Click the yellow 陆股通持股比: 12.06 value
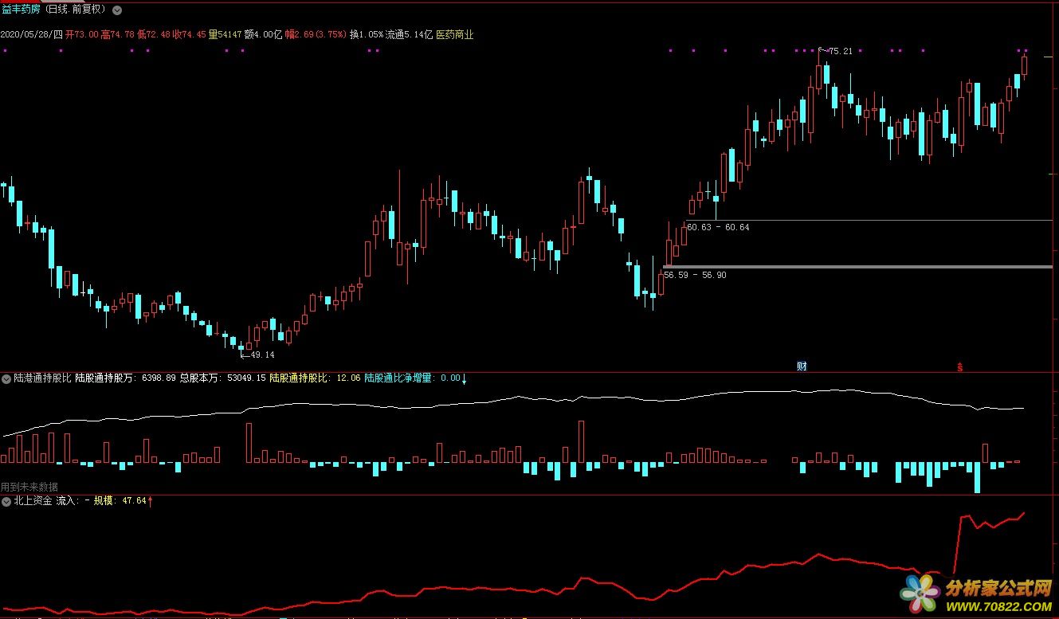 click(315, 378)
